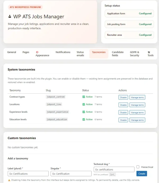Open the General tab
This screenshot has width=159, height=183.
click(x=12, y=52)
